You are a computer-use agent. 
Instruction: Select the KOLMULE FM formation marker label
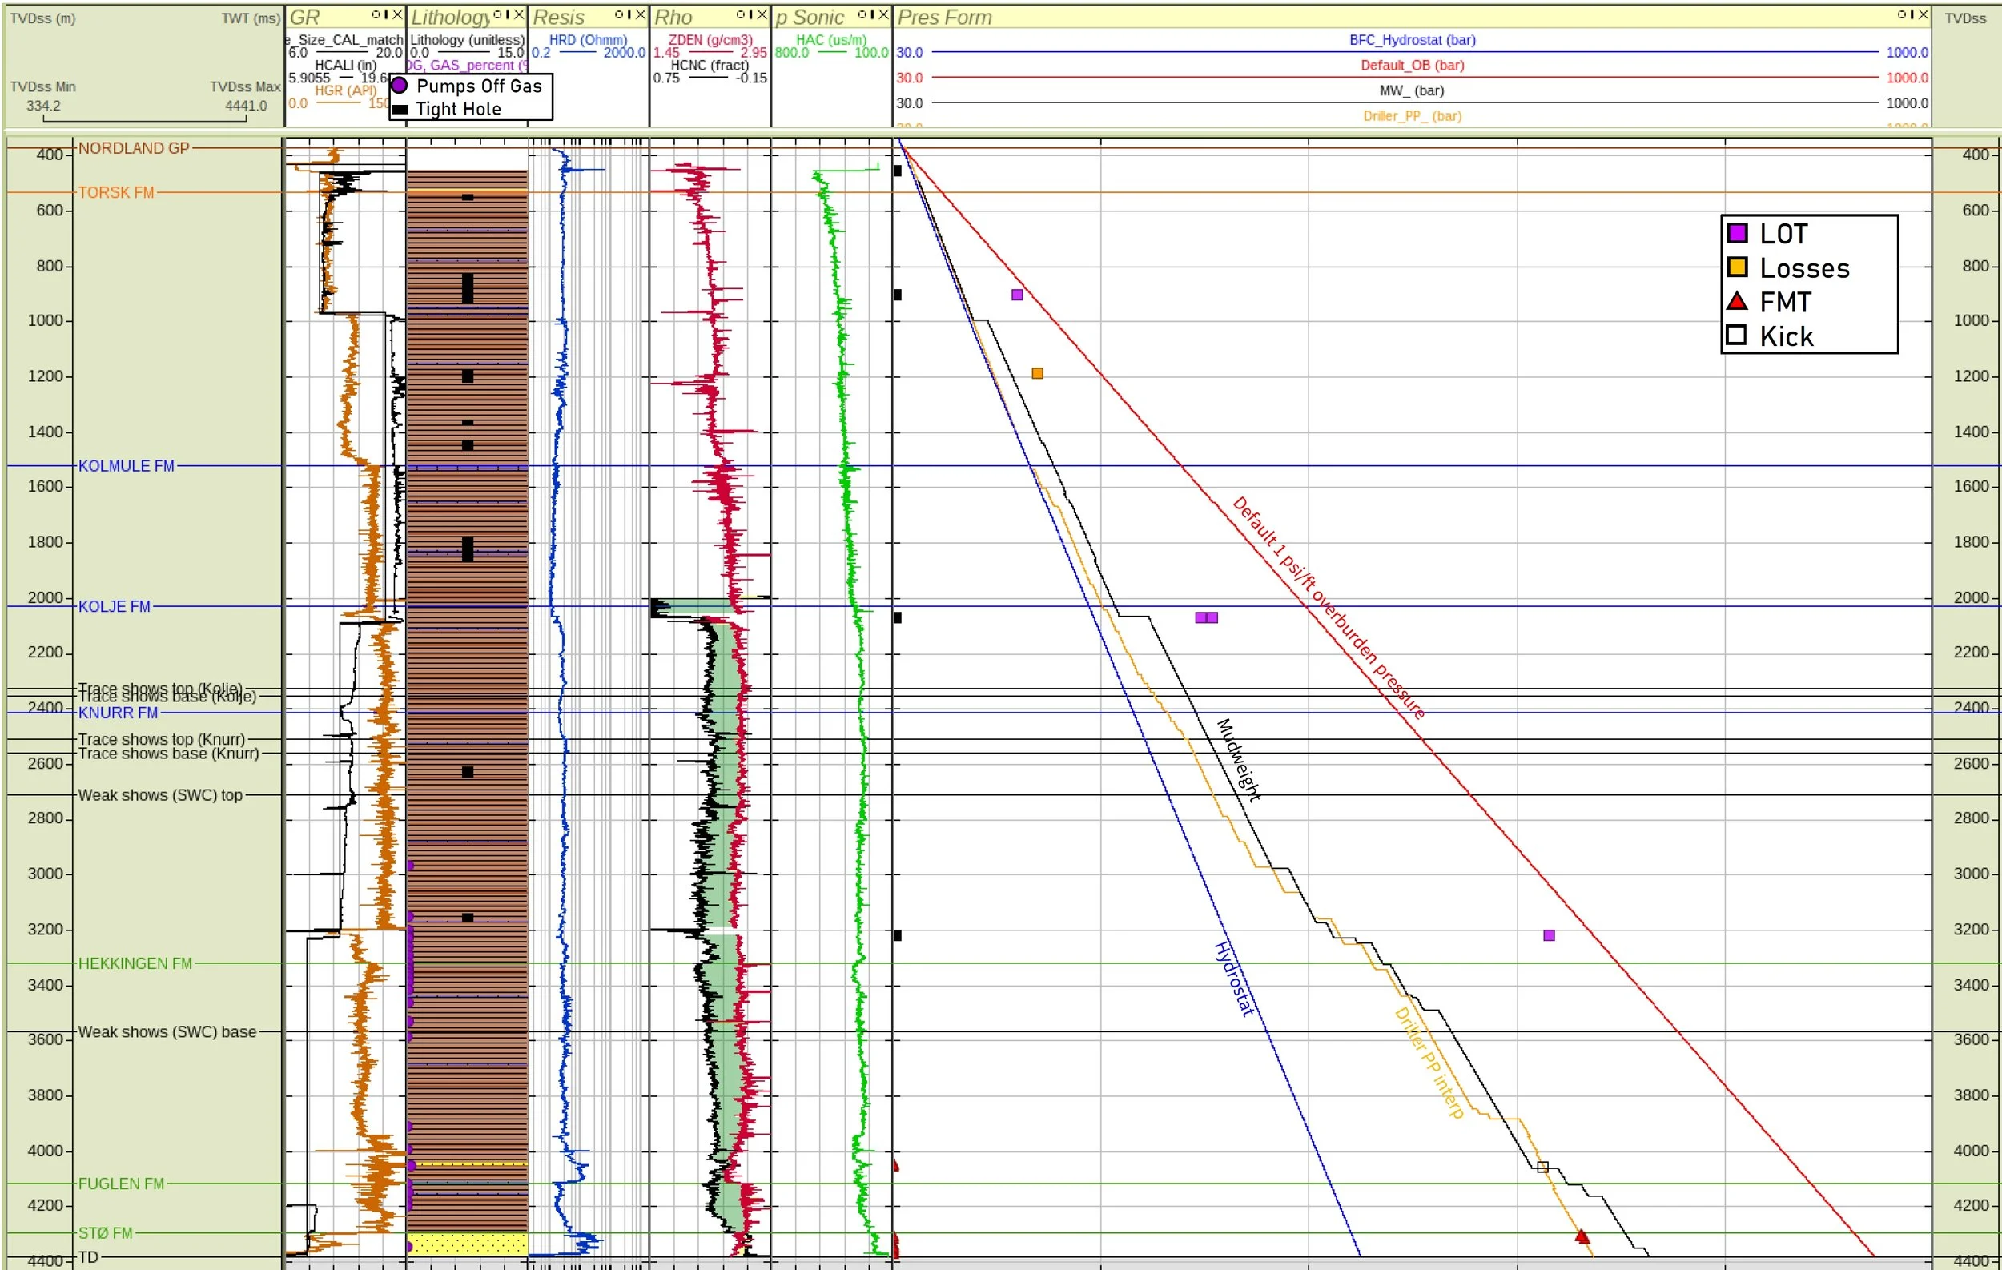click(127, 466)
